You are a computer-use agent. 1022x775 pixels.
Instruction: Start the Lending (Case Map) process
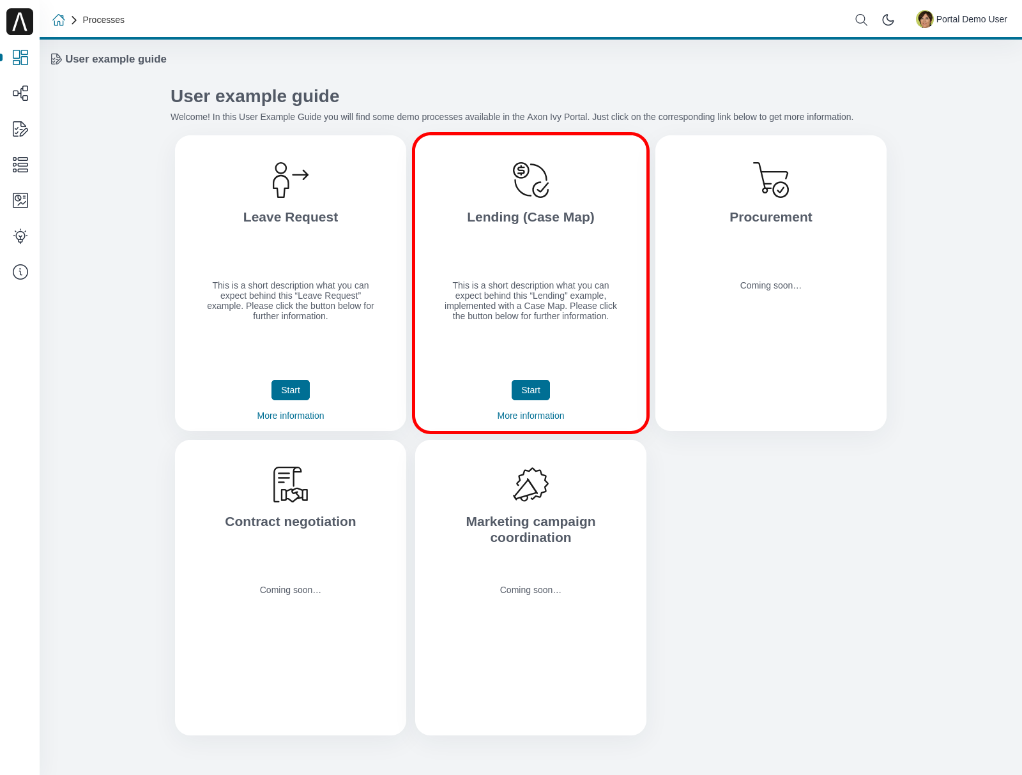[530, 390]
